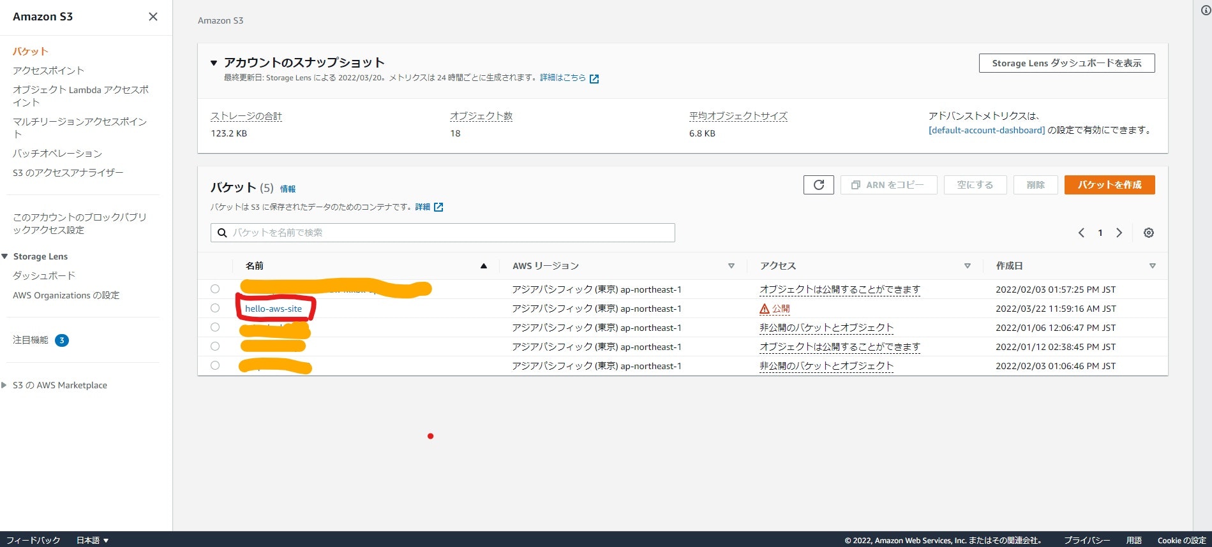Close the Amazon S3 sidebar panel
Screen dimensions: 1212x547
pyautogui.click(x=153, y=17)
